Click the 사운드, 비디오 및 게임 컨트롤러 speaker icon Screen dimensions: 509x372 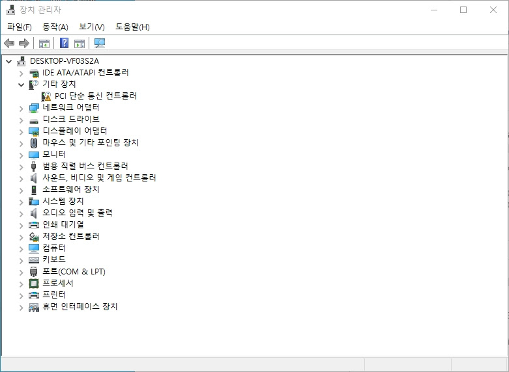pyautogui.click(x=34, y=178)
